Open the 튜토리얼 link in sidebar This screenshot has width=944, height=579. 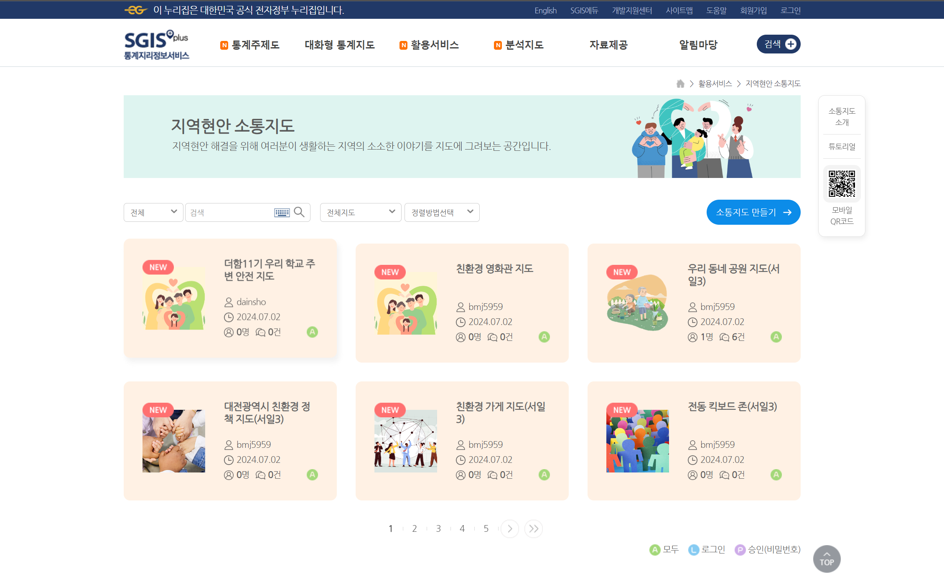pos(841,146)
